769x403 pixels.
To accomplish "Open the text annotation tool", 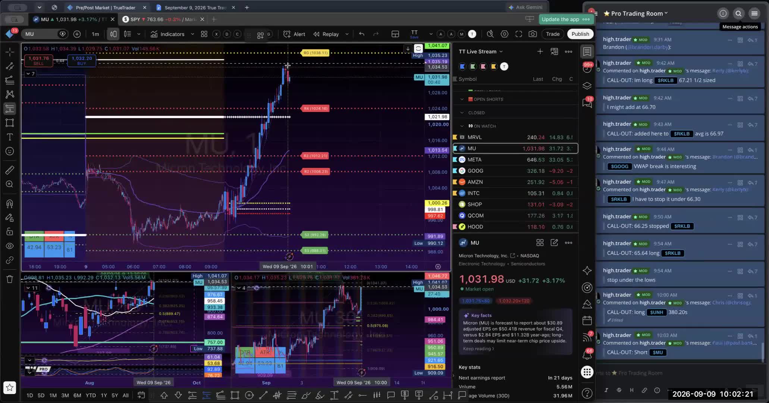I will [x=10, y=137].
